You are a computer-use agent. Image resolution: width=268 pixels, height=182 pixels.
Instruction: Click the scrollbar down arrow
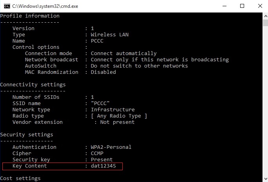pos(265,179)
